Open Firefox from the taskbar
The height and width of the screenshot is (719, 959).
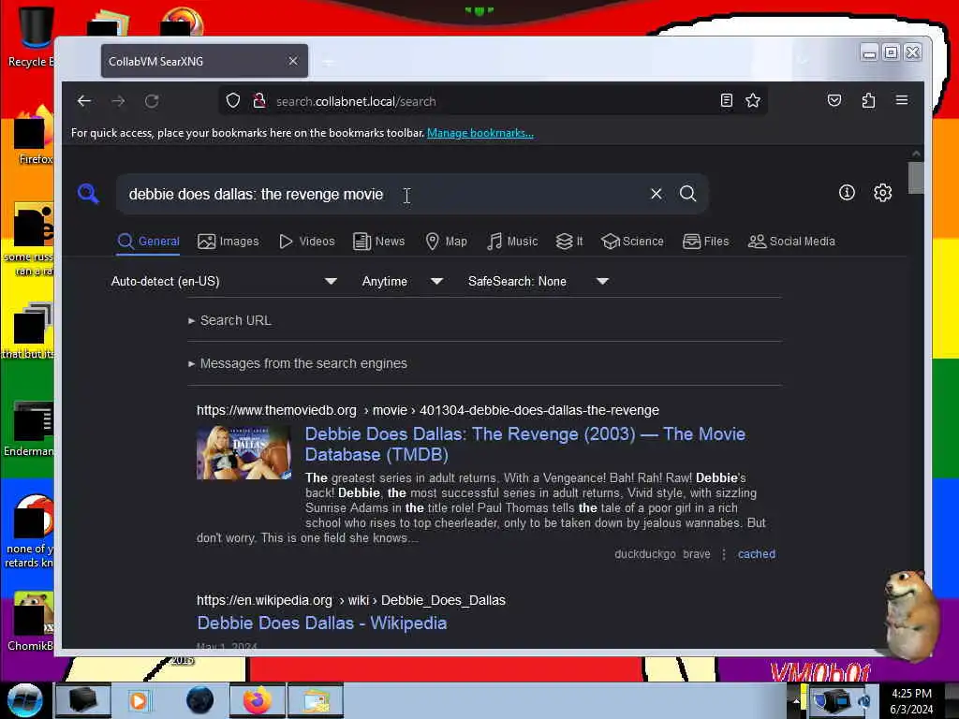pyautogui.click(x=258, y=700)
